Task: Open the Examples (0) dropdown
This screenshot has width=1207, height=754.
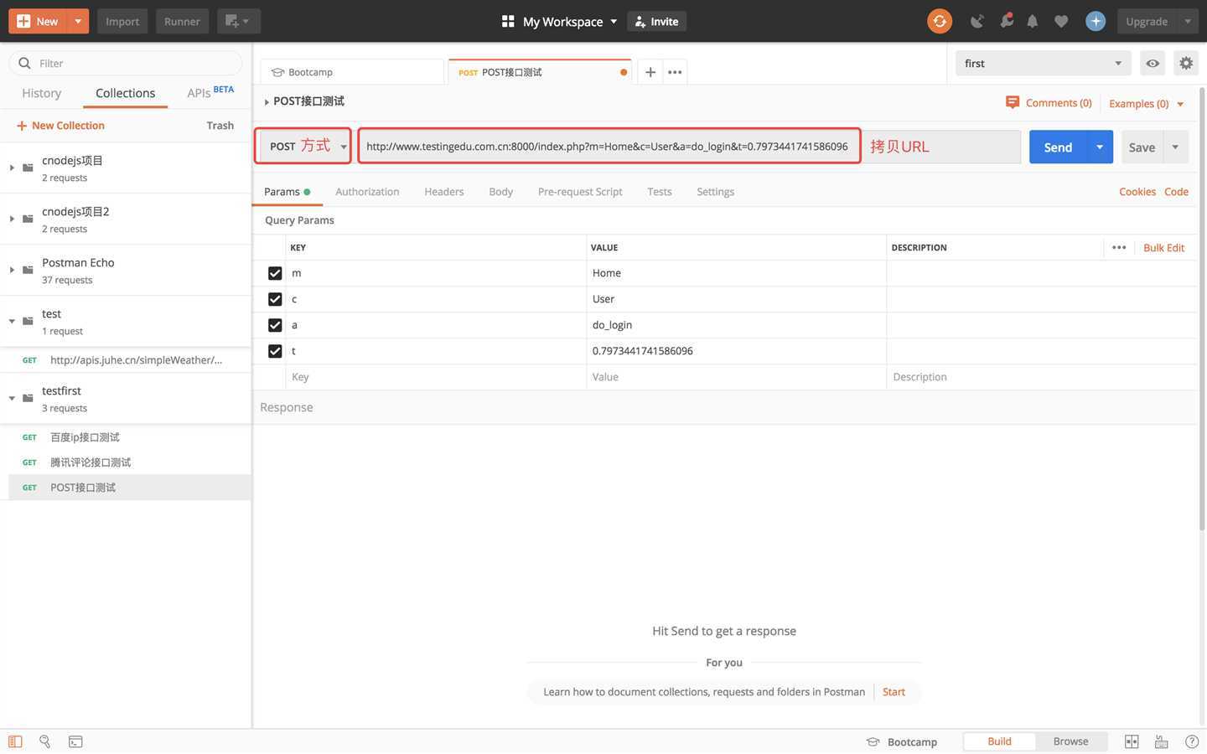Action: coord(1146,104)
